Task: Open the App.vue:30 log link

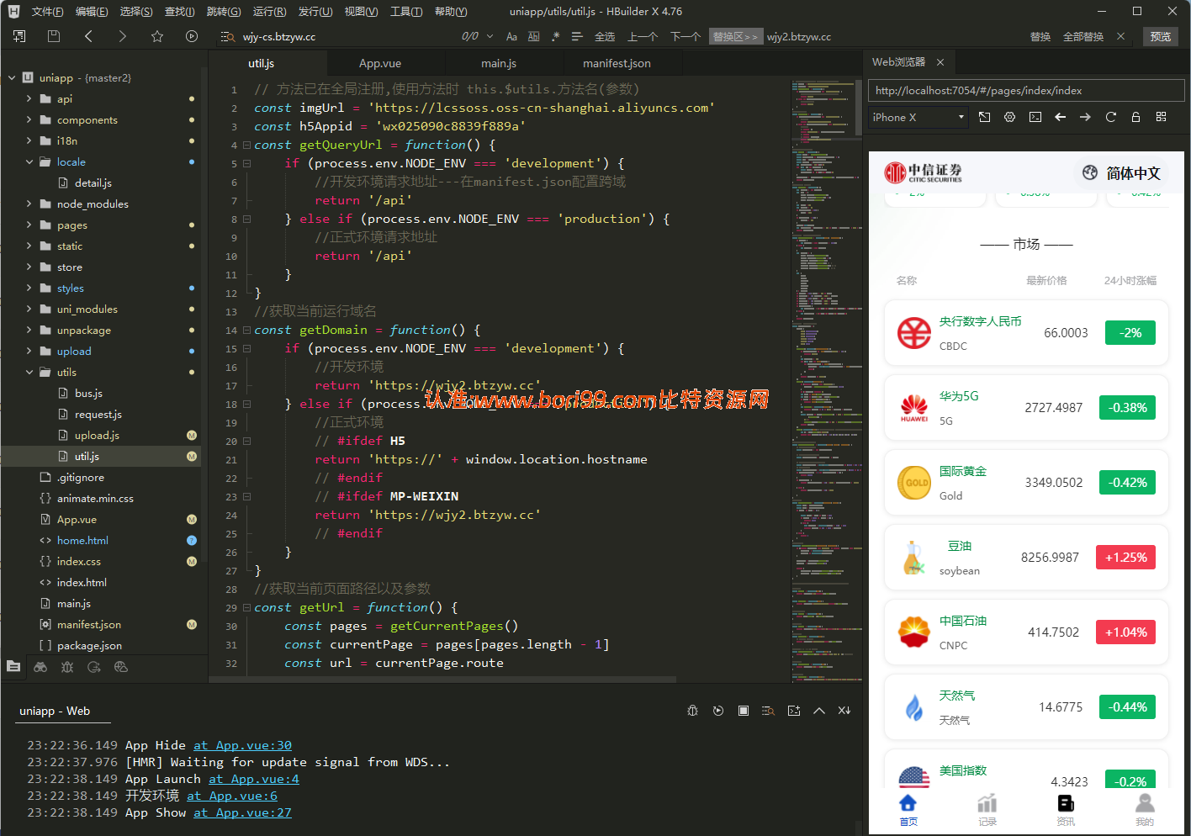Action: click(242, 745)
